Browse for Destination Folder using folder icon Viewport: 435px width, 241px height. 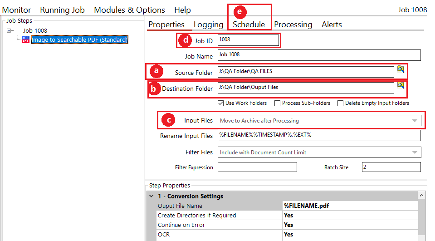click(401, 85)
